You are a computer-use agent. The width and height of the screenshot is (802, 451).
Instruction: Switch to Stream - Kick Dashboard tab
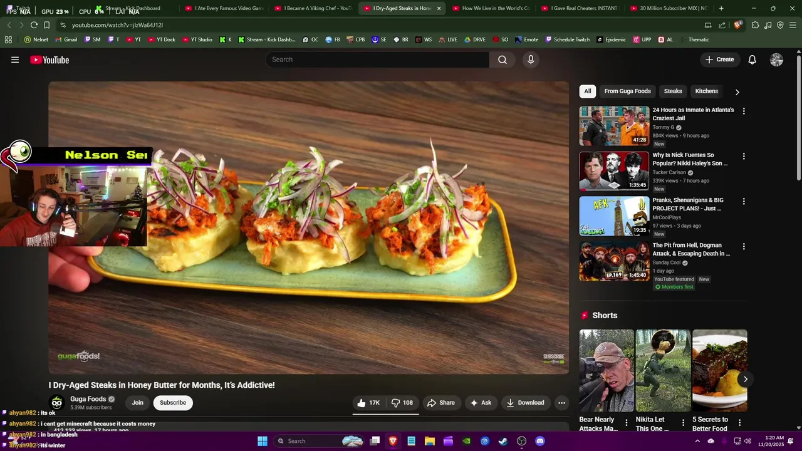pyautogui.click(x=134, y=8)
